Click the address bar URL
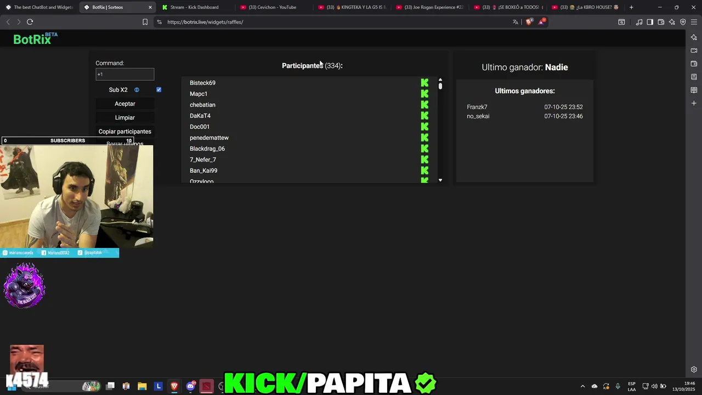 205,22
